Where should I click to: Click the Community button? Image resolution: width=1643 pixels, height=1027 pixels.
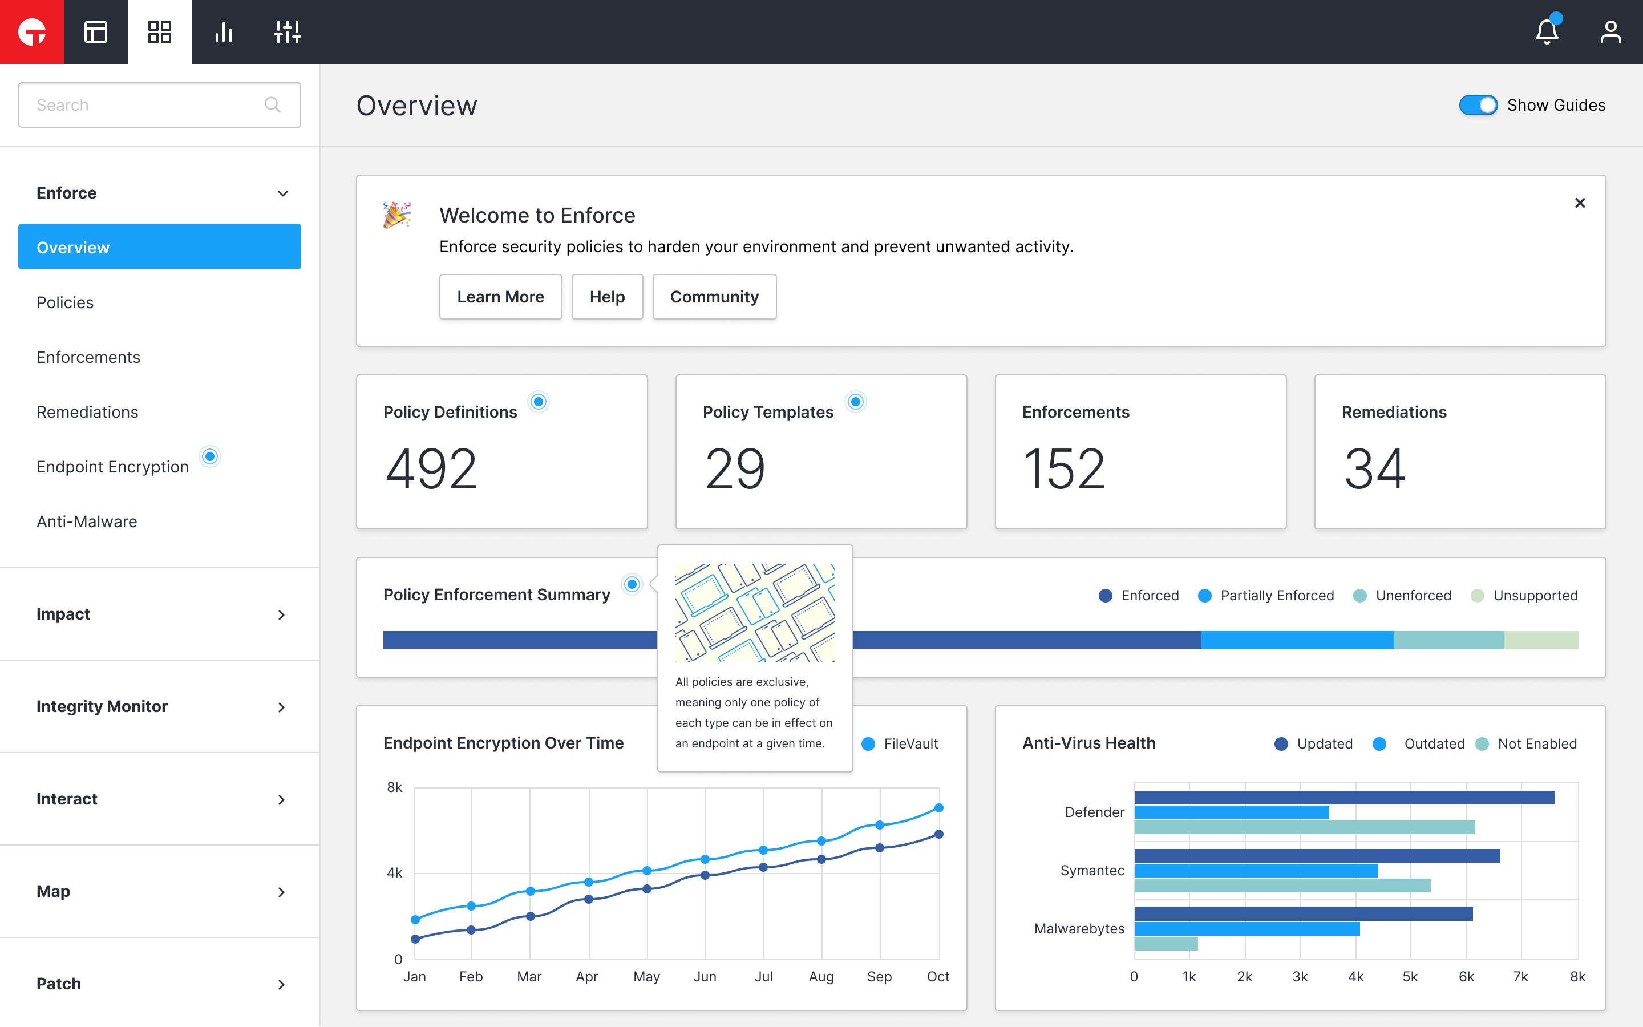pos(714,297)
